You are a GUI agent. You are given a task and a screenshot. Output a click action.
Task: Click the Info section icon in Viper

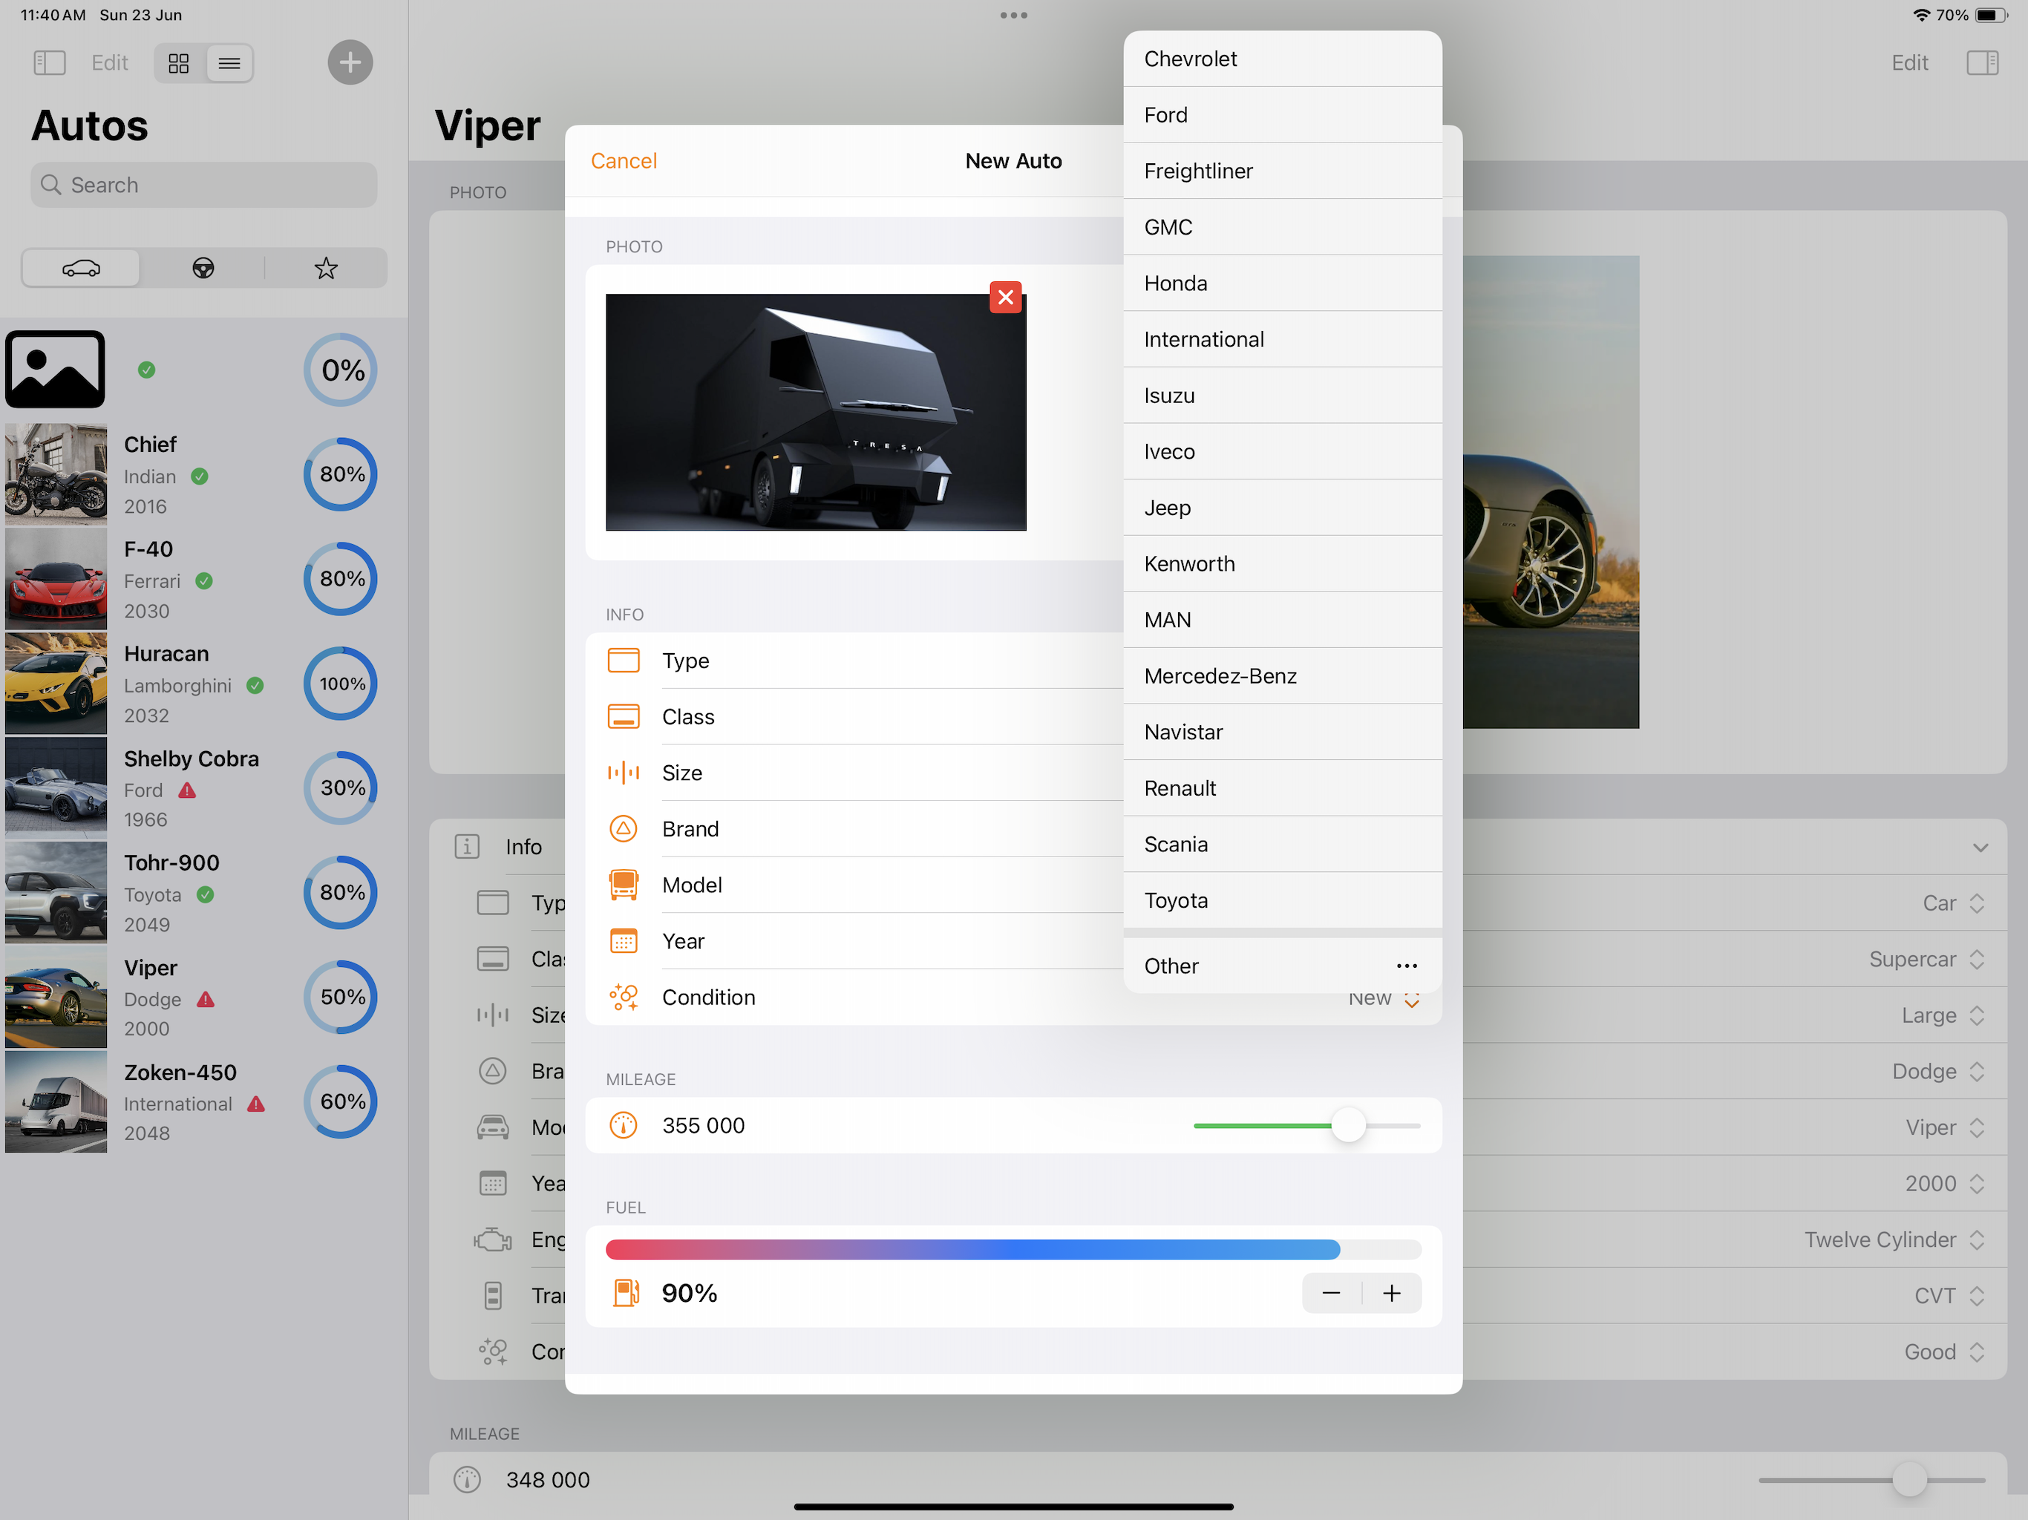point(467,846)
